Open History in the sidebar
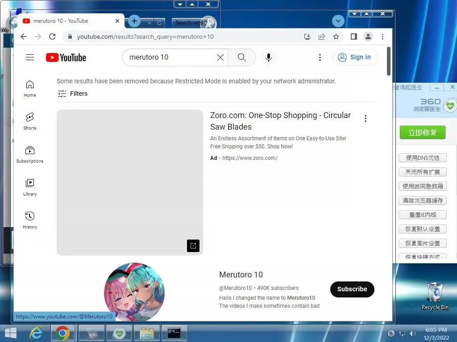The width and height of the screenshot is (457, 342). (30, 220)
